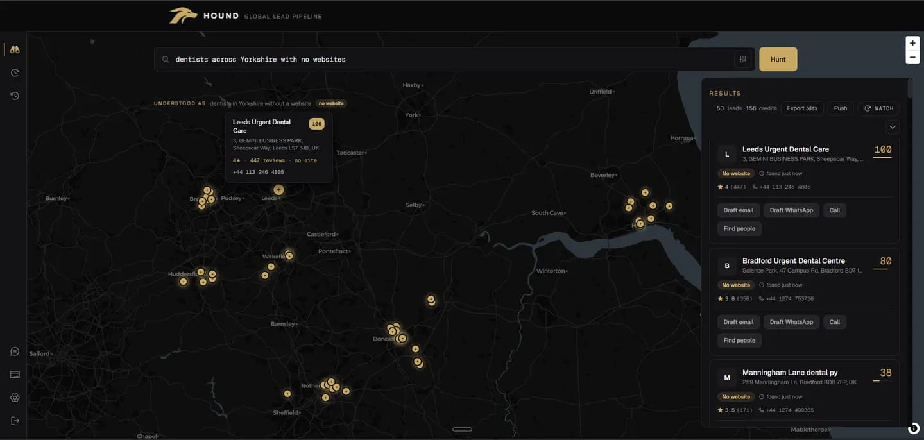Click phone number +44 113 246 4805 in map popup
This screenshot has height=440, width=924.
coord(258,172)
